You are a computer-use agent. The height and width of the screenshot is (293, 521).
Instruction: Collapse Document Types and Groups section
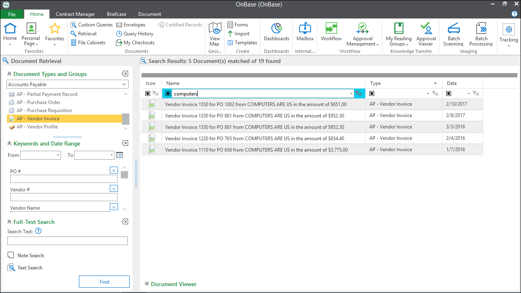(9, 74)
